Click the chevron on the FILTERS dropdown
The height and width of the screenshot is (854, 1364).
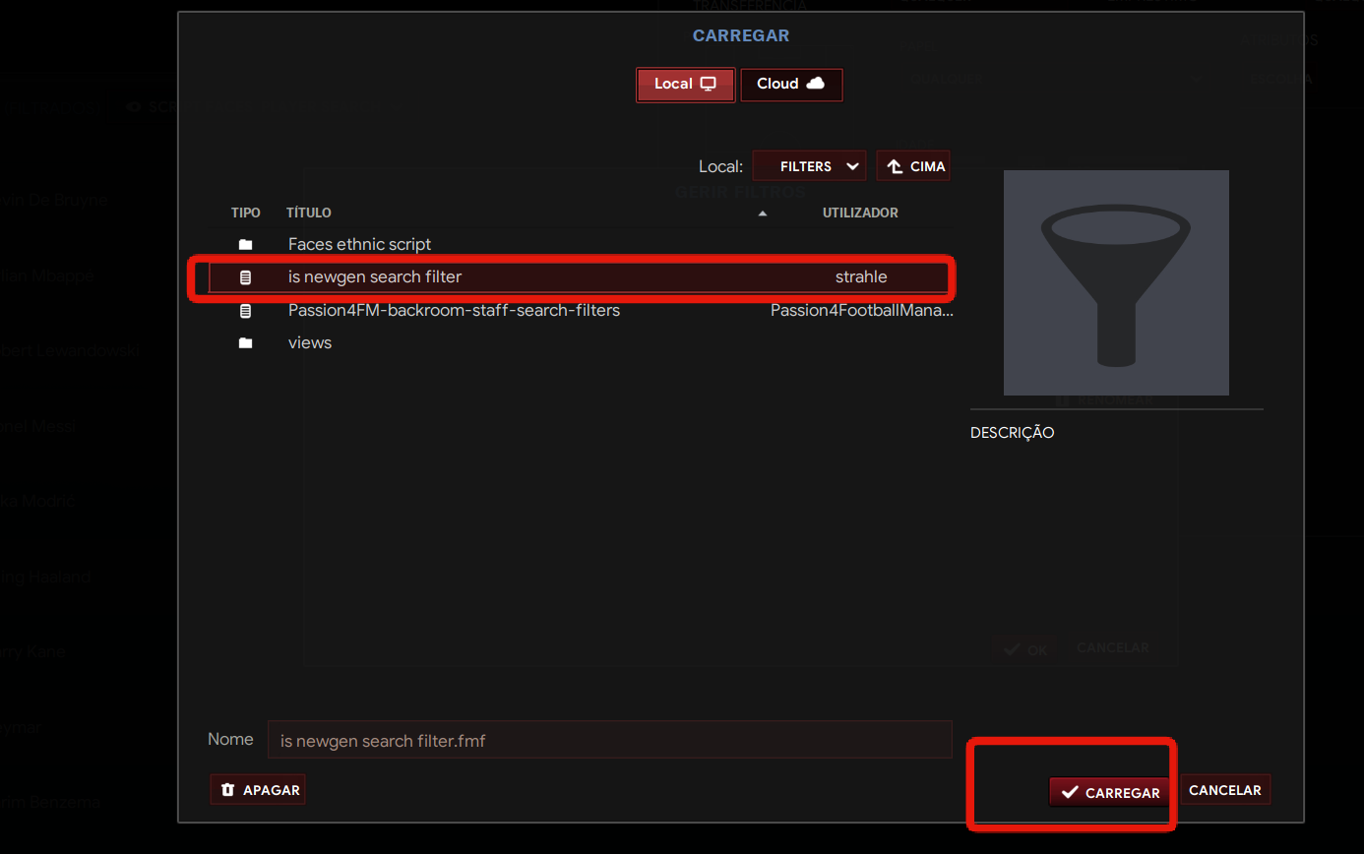tap(852, 166)
